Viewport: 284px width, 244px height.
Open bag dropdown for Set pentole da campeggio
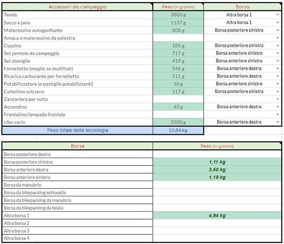click(x=277, y=53)
